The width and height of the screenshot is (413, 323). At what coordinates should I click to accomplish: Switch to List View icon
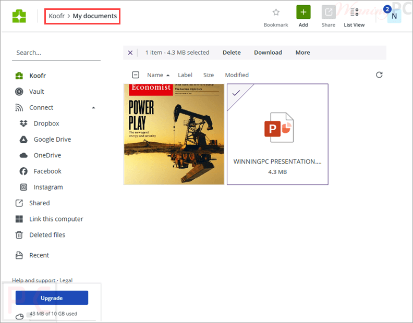coord(354,12)
